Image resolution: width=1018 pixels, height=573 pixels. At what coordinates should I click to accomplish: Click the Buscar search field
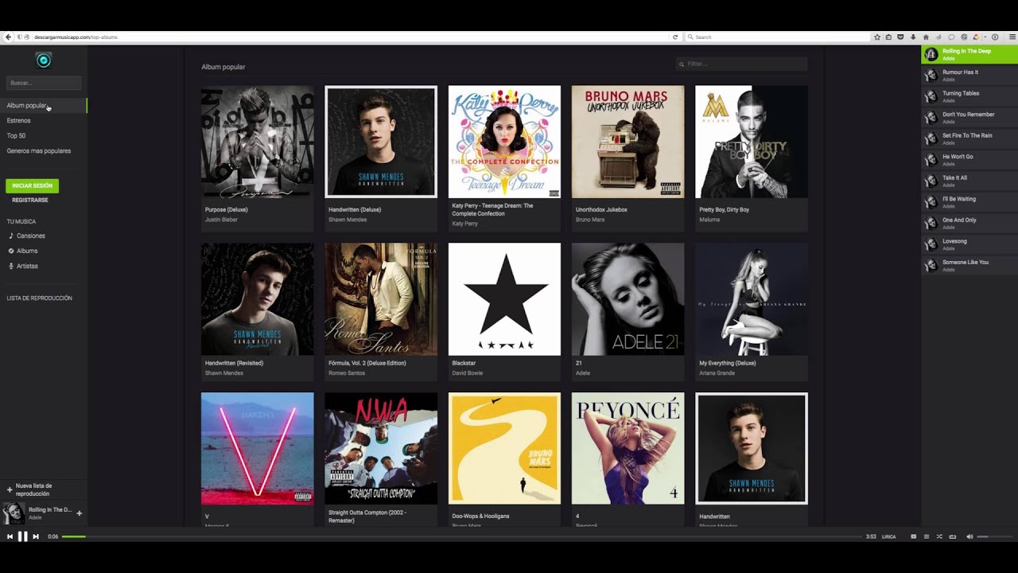(44, 83)
